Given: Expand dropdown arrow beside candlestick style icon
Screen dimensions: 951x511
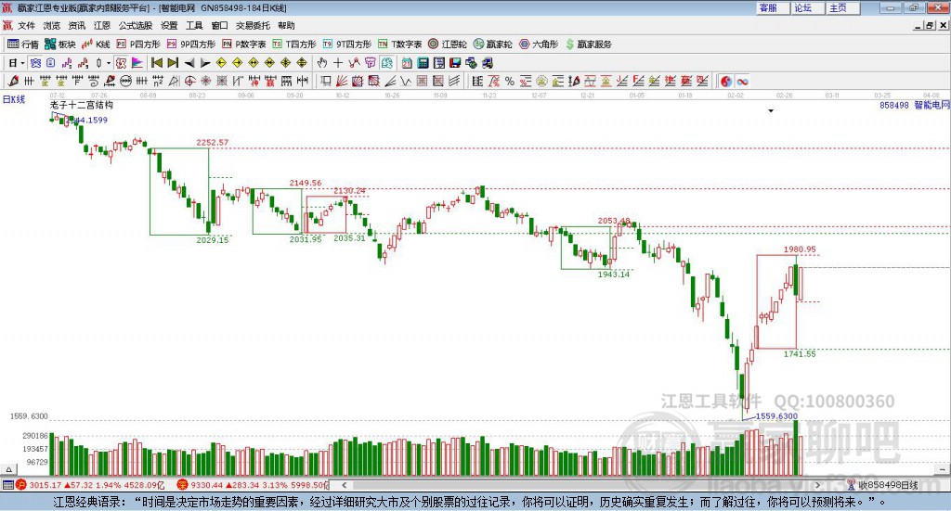Looking at the screenshot, I should click(x=109, y=63).
